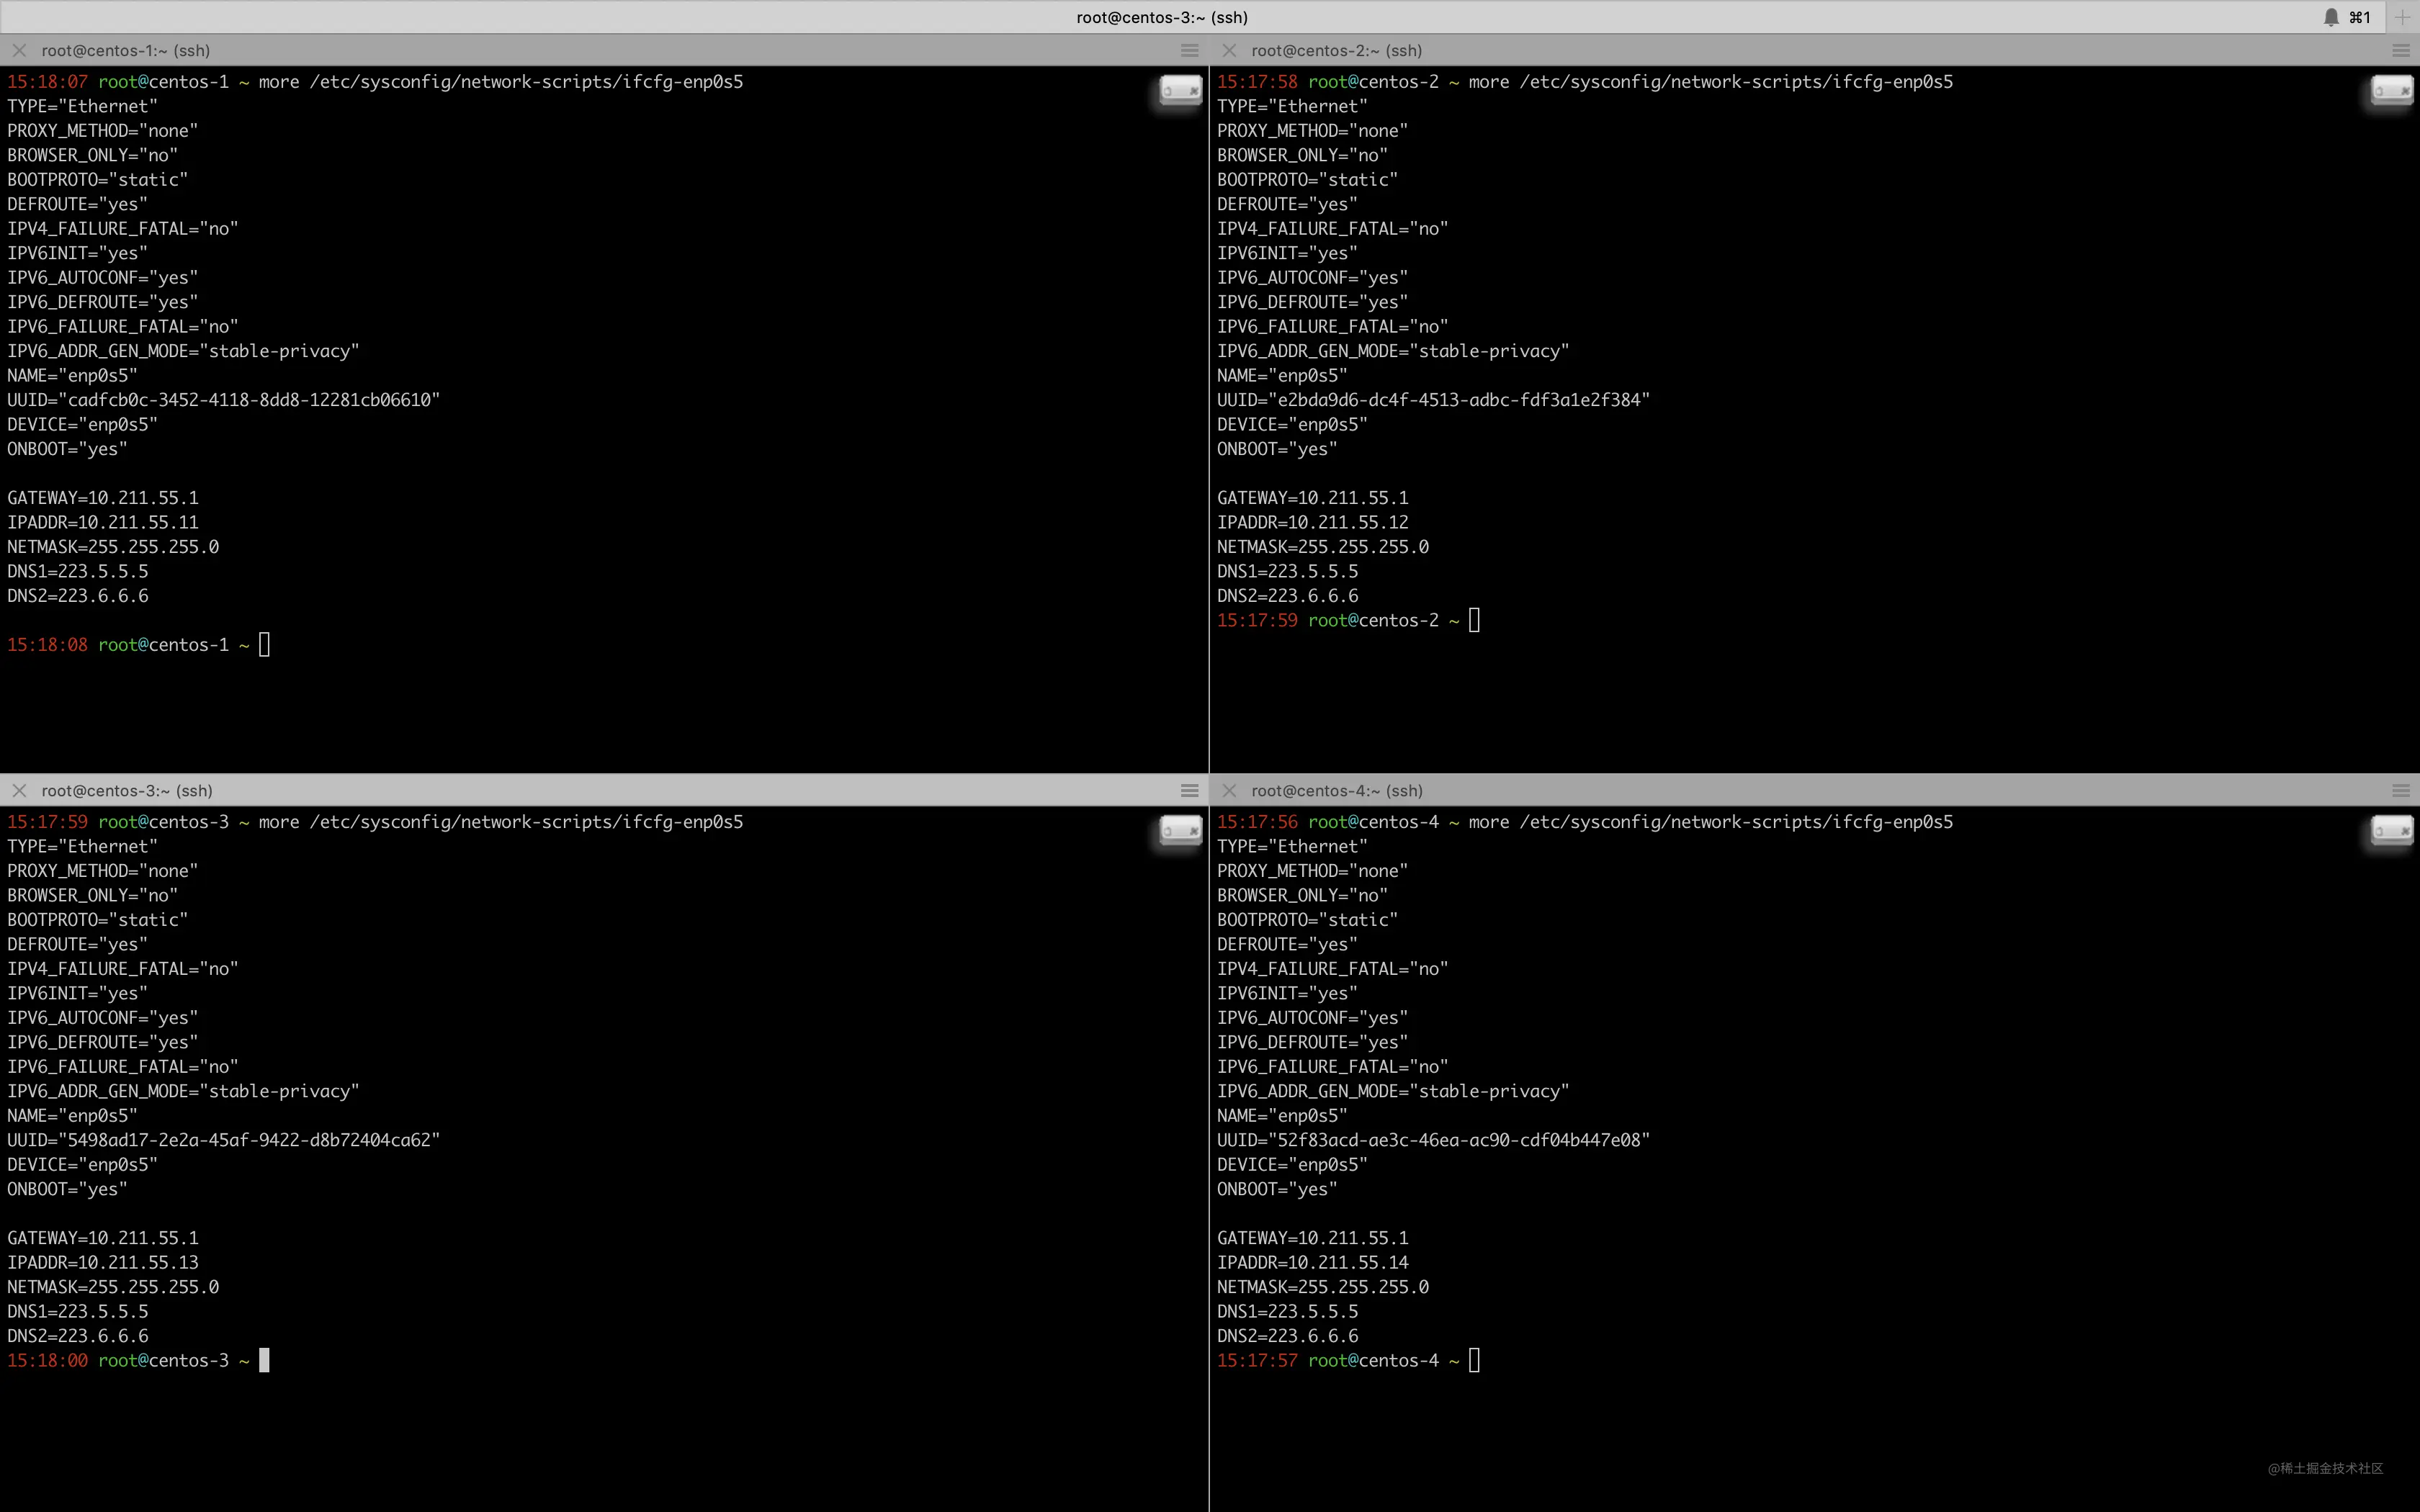Click the ⌘1 tab shortcut label
Viewport: 2420px width, 1512px height.
(2360, 17)
